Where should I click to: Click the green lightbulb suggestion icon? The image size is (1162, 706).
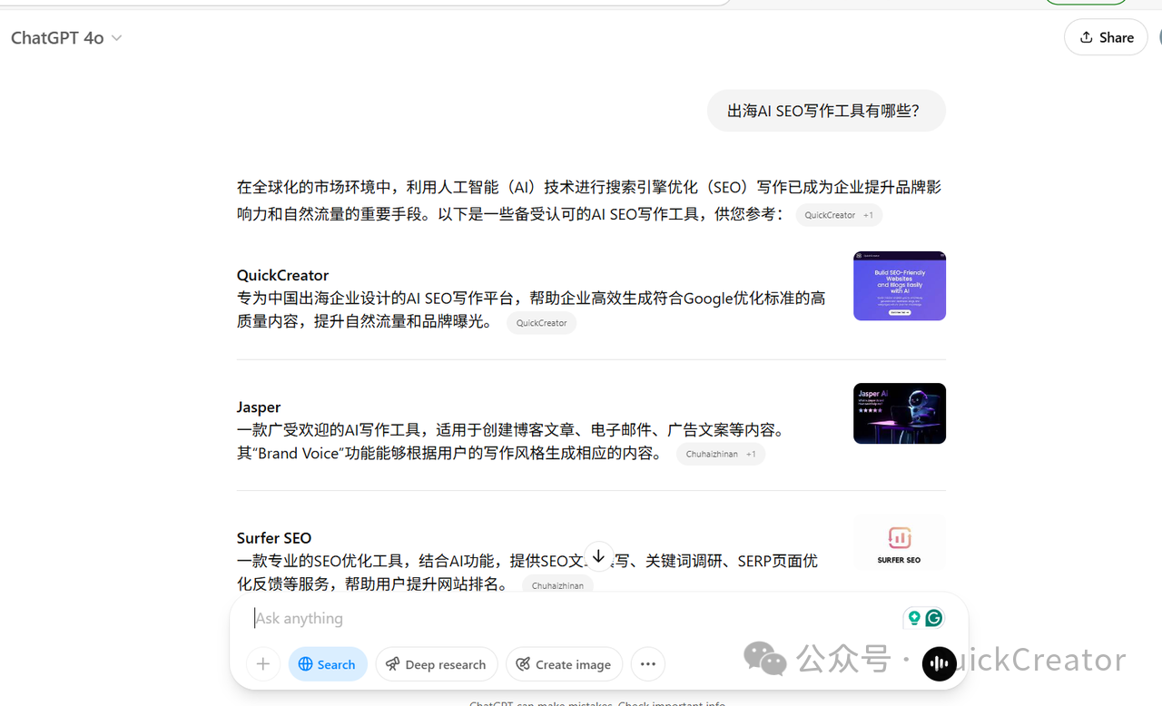914,618
